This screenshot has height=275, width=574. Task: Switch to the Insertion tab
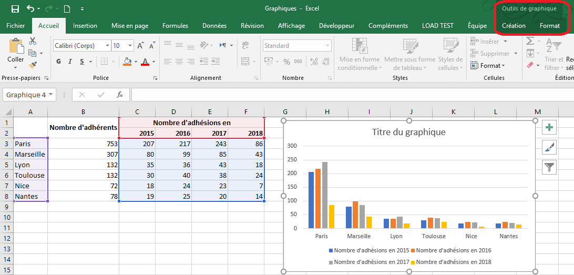[85, 26]
